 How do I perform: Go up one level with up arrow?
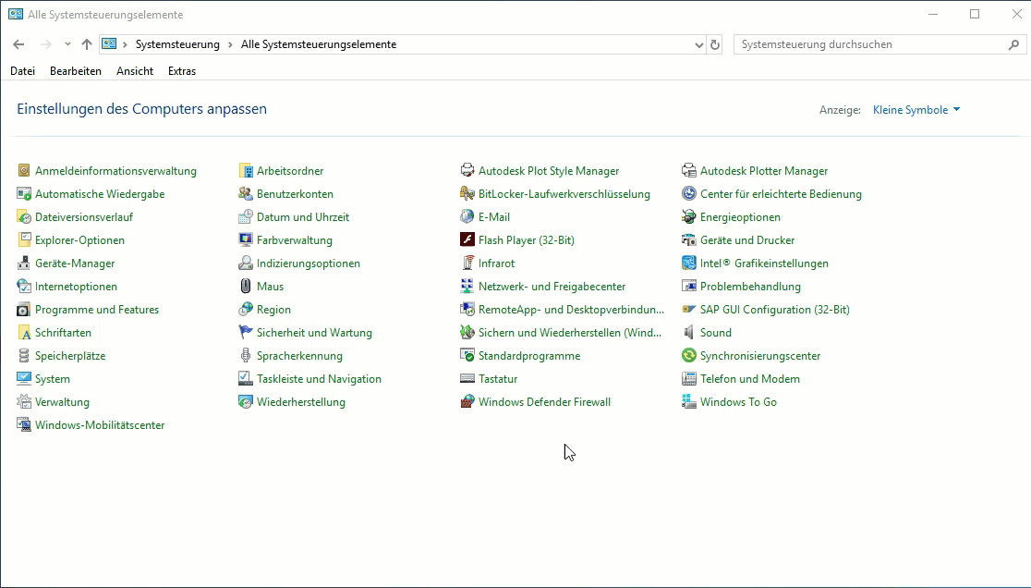(x=87, y=44)
